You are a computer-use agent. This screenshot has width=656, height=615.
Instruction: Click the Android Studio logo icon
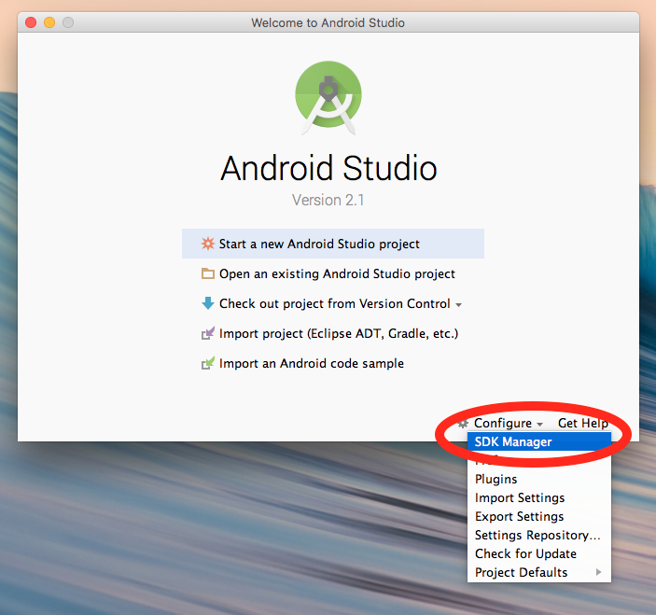328,98
